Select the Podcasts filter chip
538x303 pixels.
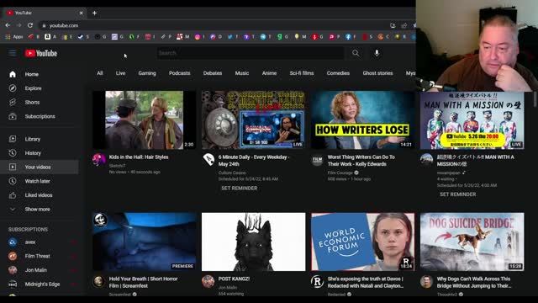click(179, 73)
